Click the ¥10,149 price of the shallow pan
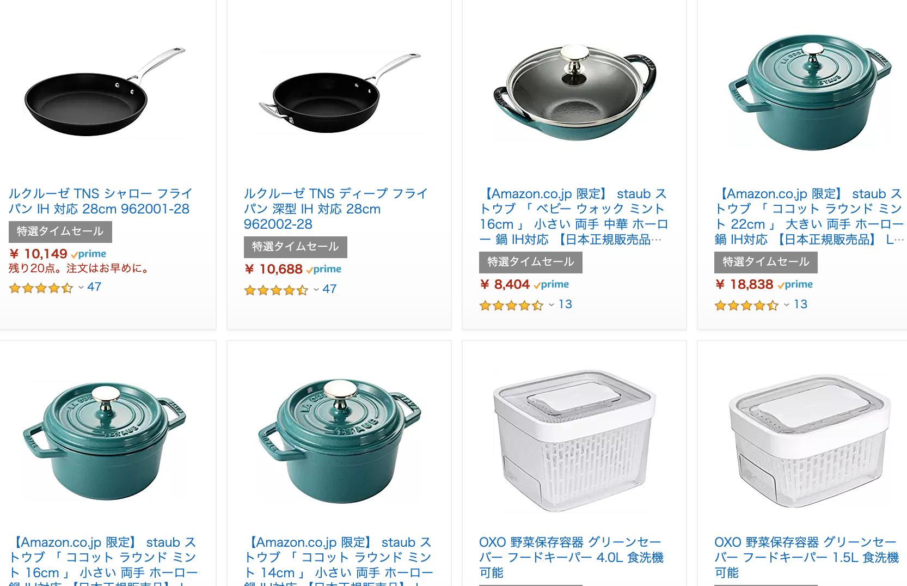 (38, 254)
